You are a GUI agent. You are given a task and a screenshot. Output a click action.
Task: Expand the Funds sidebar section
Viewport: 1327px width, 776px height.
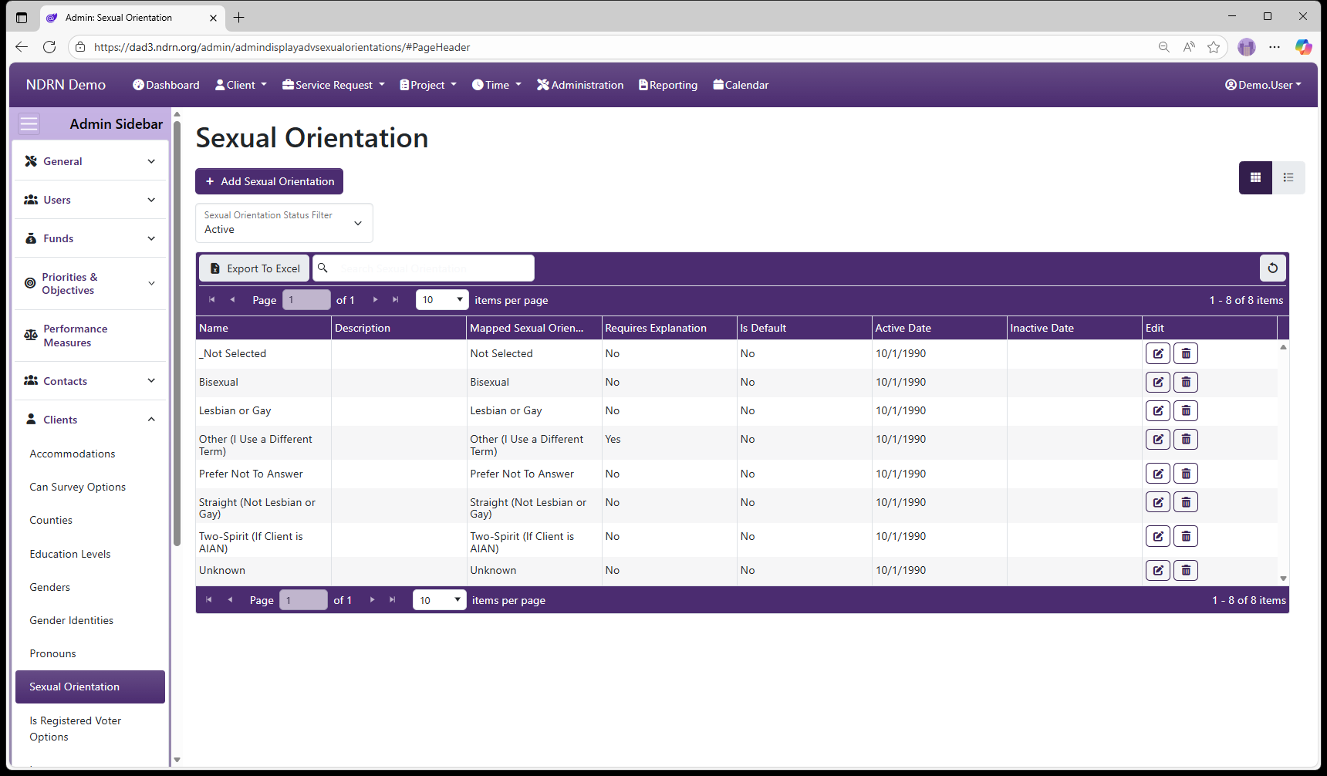(90, 238)
